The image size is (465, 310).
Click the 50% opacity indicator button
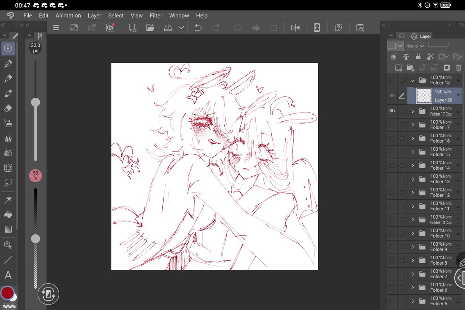(x=35, y=176)
